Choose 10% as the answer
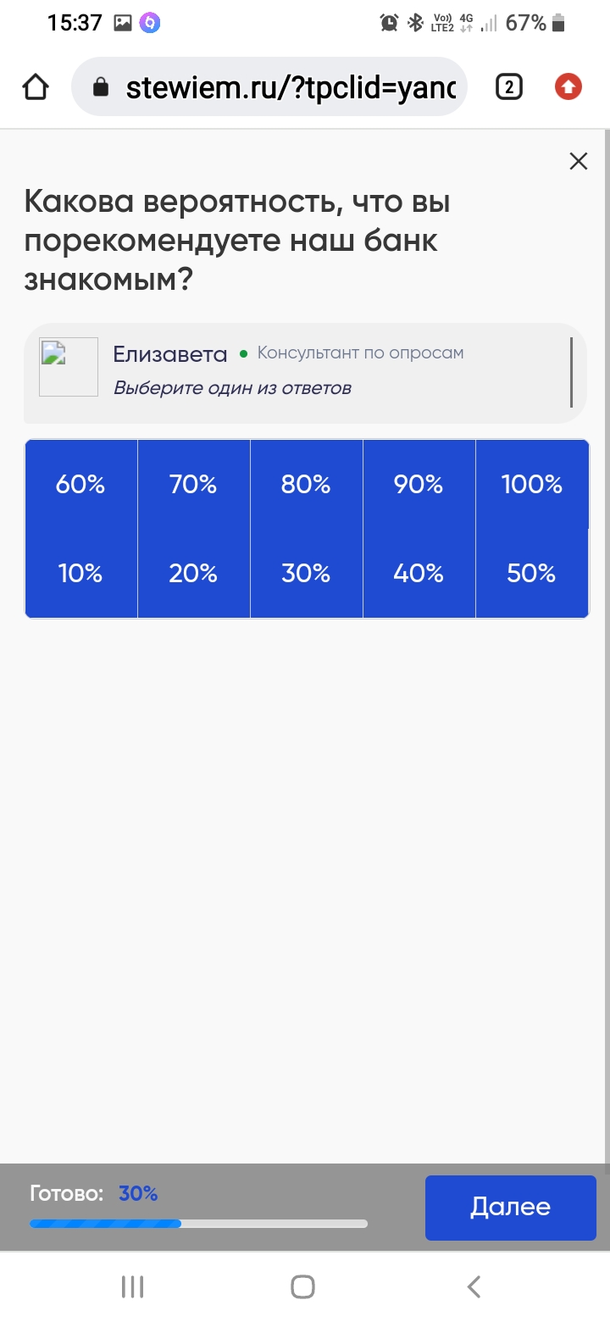This screenshot has width=610, height=1322. [x=81, y=574]
